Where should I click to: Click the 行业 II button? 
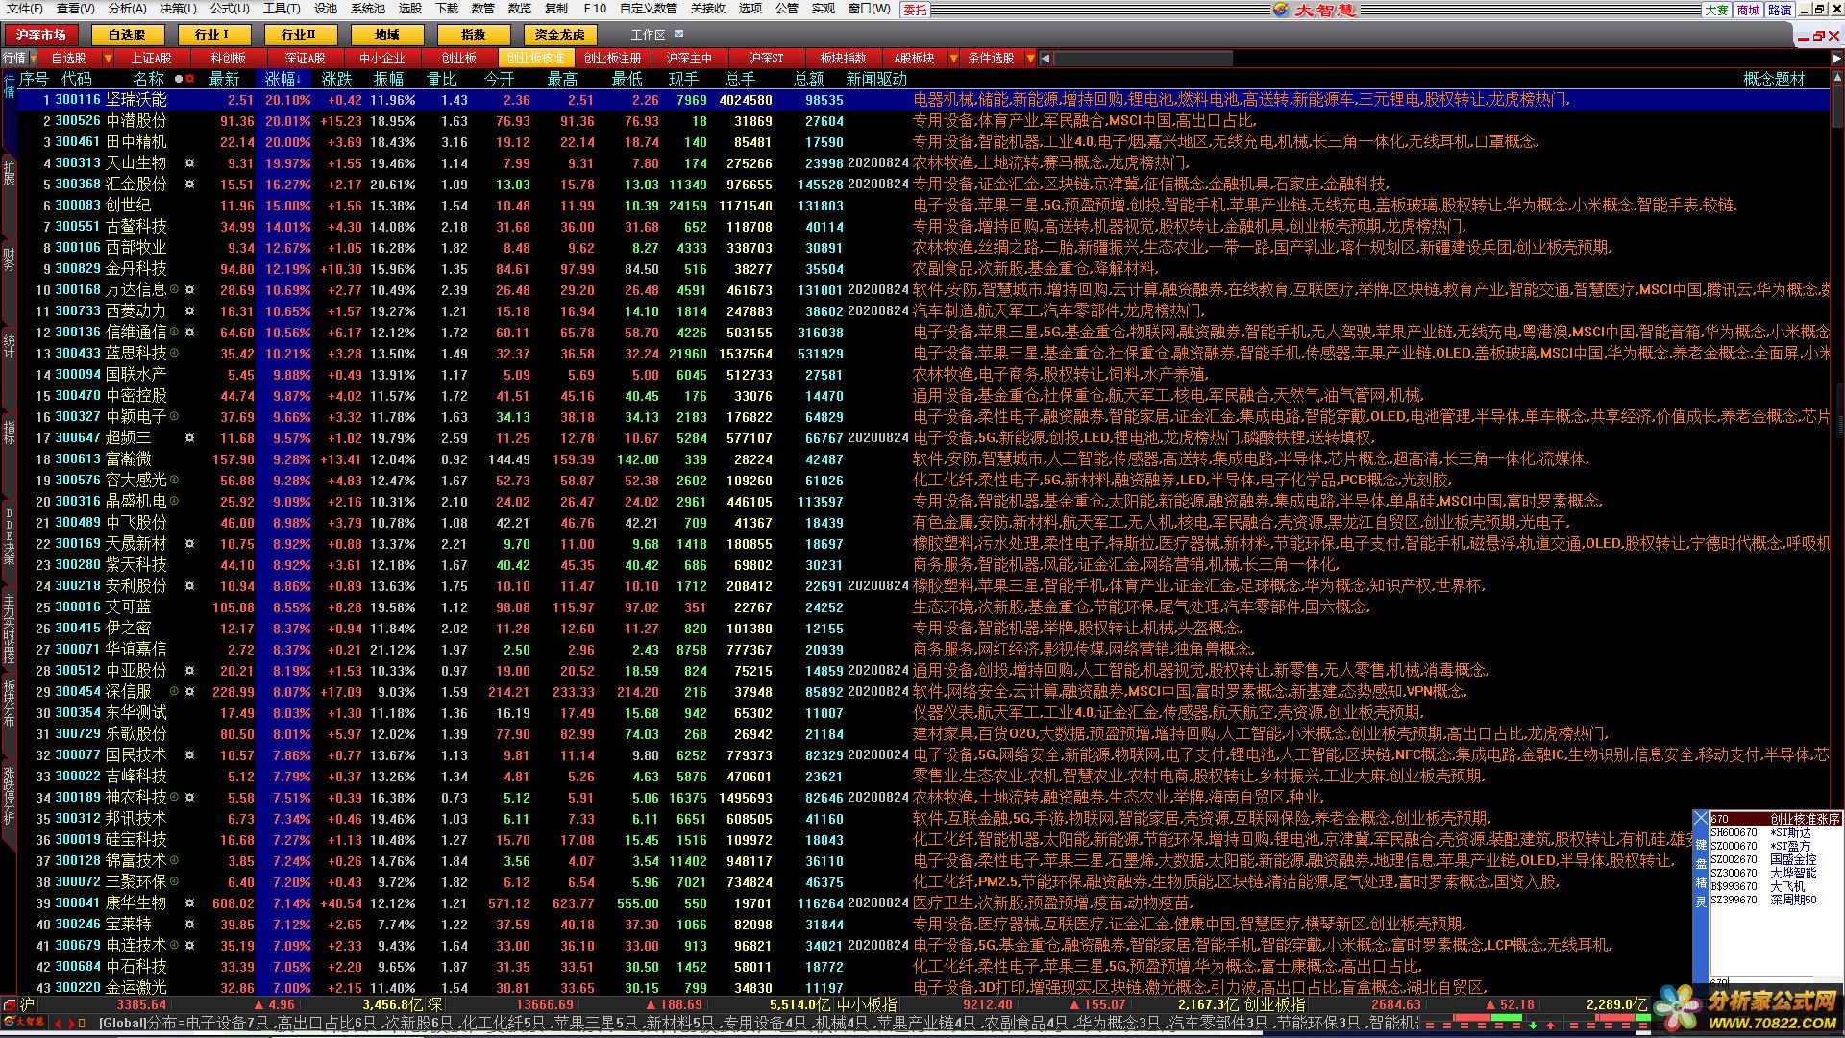tap(299, 35)
